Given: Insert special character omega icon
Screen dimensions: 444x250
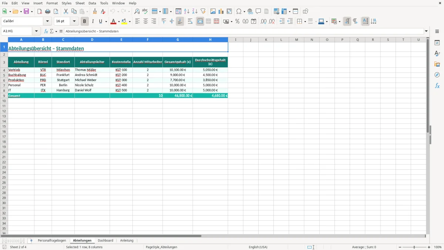Looking at the screenshot, I should [239, 11].
